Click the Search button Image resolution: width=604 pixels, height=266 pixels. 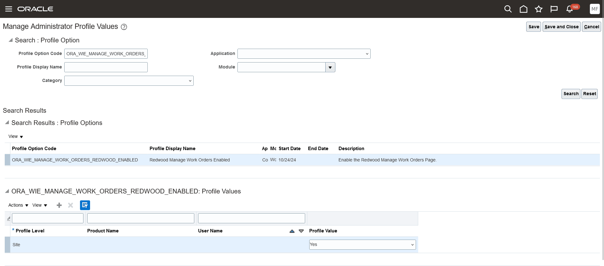click(571, 94)
